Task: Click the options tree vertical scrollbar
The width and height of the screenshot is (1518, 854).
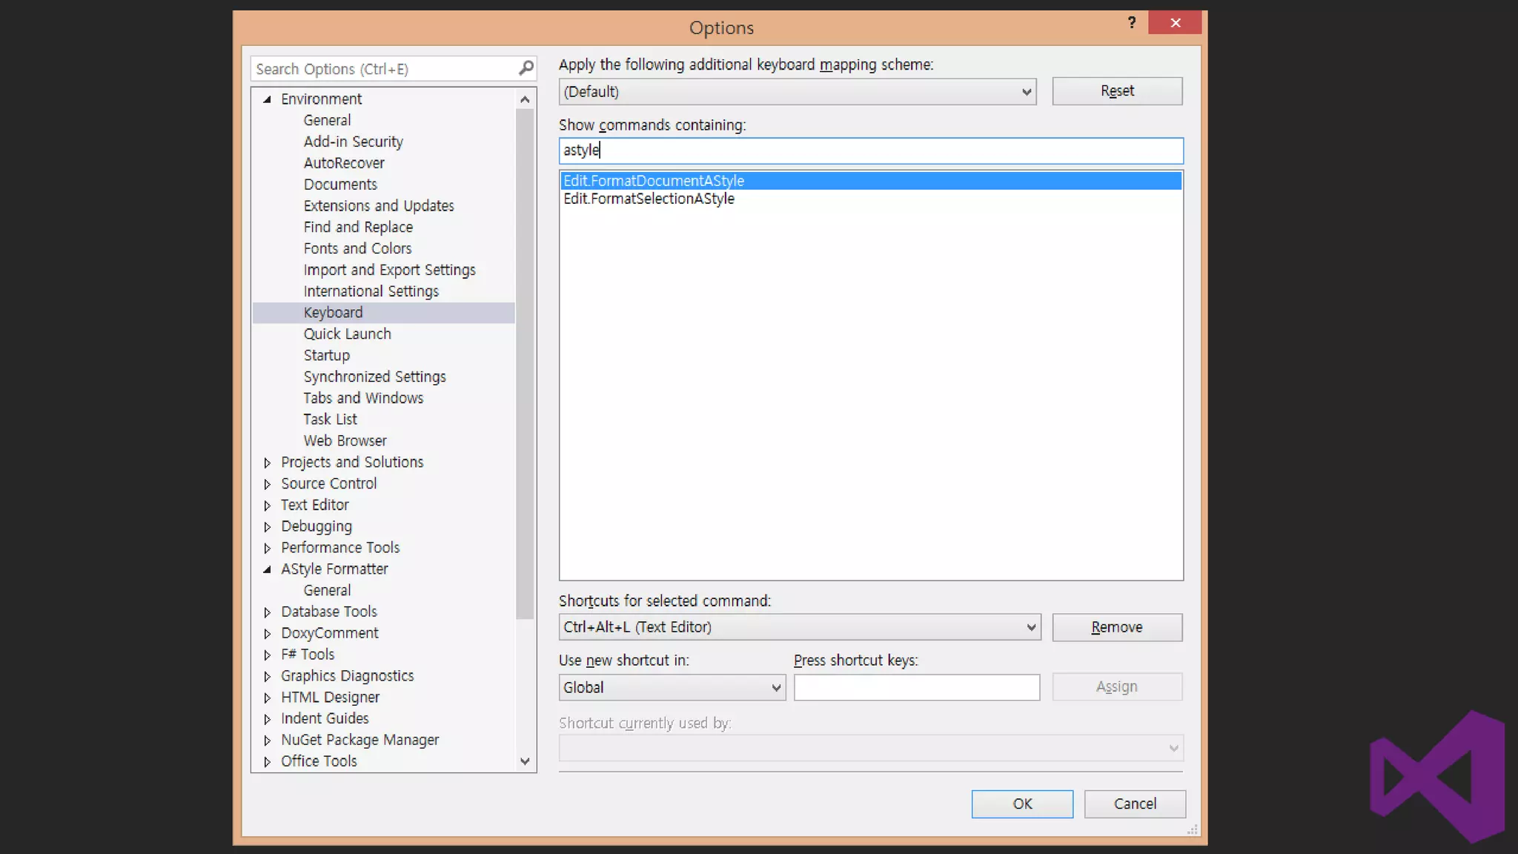Action: point(525,363)
